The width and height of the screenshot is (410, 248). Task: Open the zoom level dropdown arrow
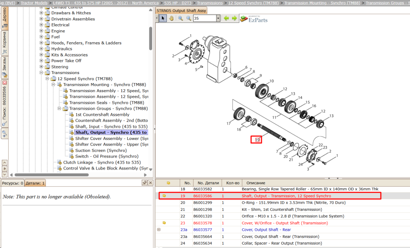click(x=218, y=18)
